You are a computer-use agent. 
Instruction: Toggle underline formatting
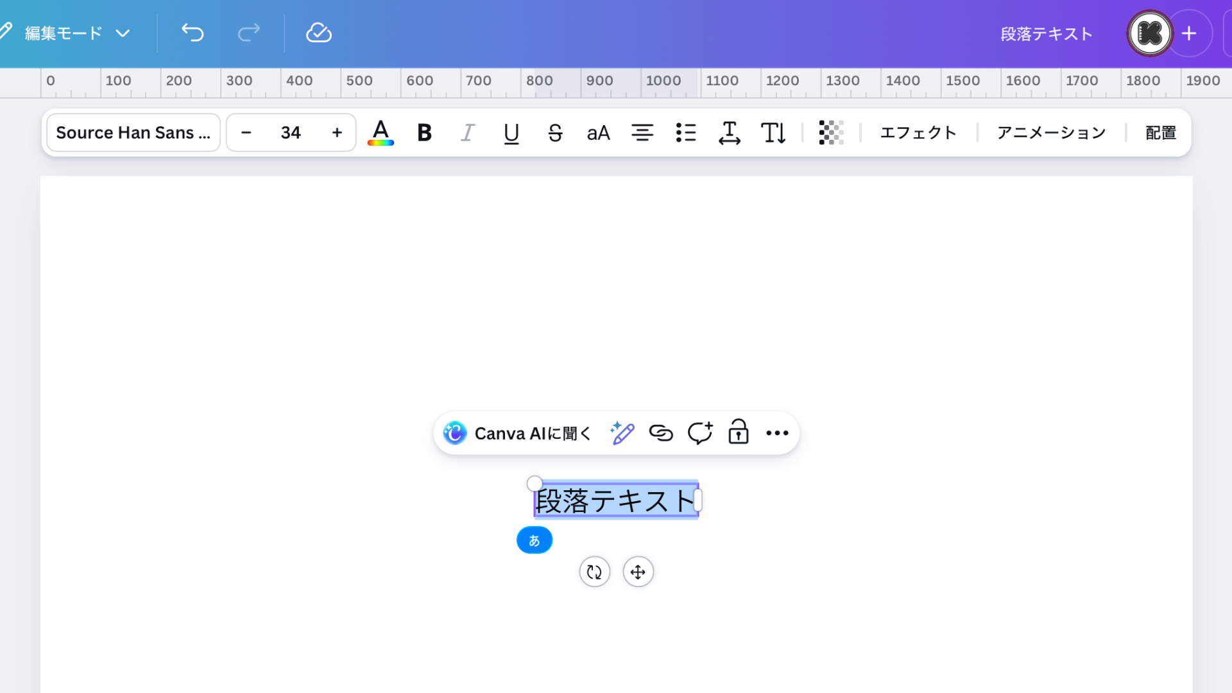(x=511, y=133)
